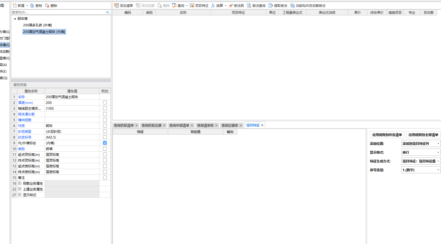Click the 材质 property link
This screenshot has height=244, width=441.
21,126
